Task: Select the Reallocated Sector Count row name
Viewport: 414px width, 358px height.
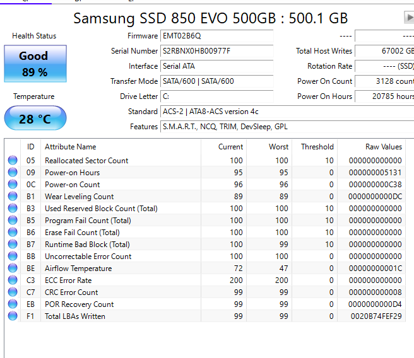Action: (x=86, y=161)
